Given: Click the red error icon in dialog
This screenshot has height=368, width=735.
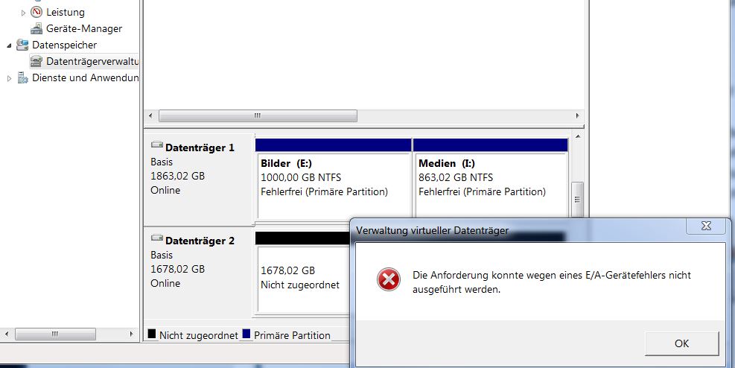Looking at the screenshot, I should (387, 281).
